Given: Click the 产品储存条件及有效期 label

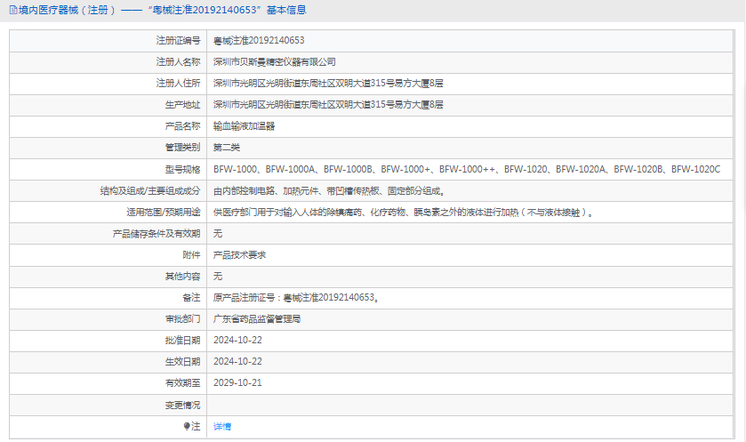Looking at the screenshot, I should (156, 234).
